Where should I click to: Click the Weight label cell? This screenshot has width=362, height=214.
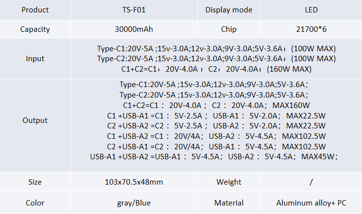(229, 182)
